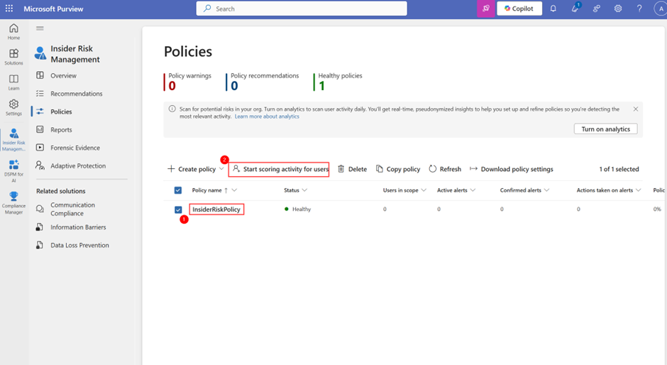
Task: Click the help question mark icon
Action: point(639,9)
